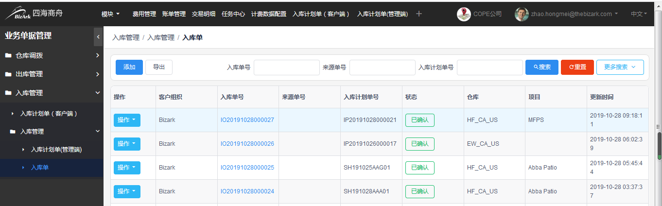Open inbound order link IO20191028000027

point(247,120)
